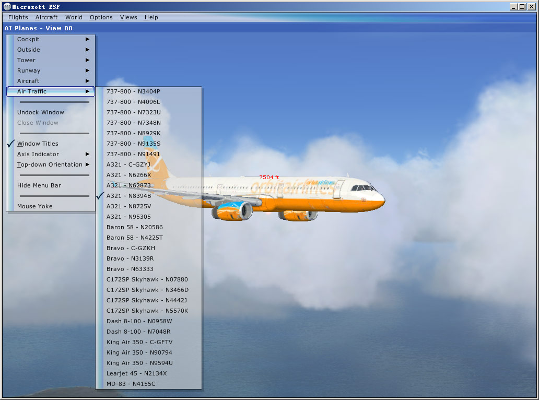Expand the Cockpit submenu
This screenshot has height=400, width=539.
point(51,39)
